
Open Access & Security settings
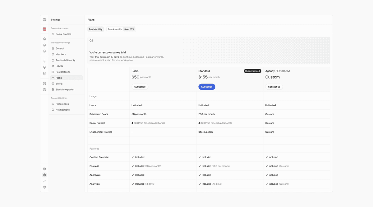point(65,60)
